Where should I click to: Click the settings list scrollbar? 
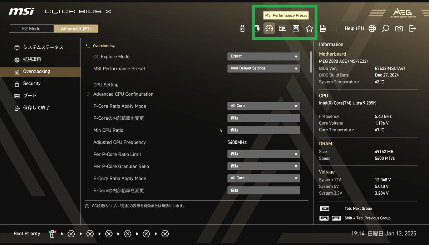tap(311, 62)
